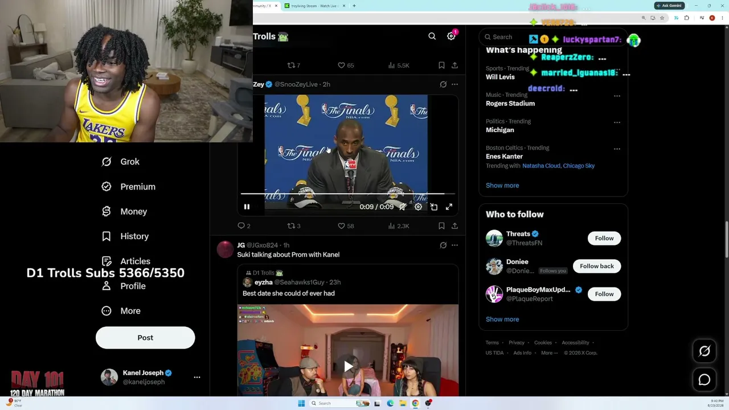The width and height of the screenshot is (729, 410).
Task: Share the tweet with 5.5K views
Action: tap(454, 65)
